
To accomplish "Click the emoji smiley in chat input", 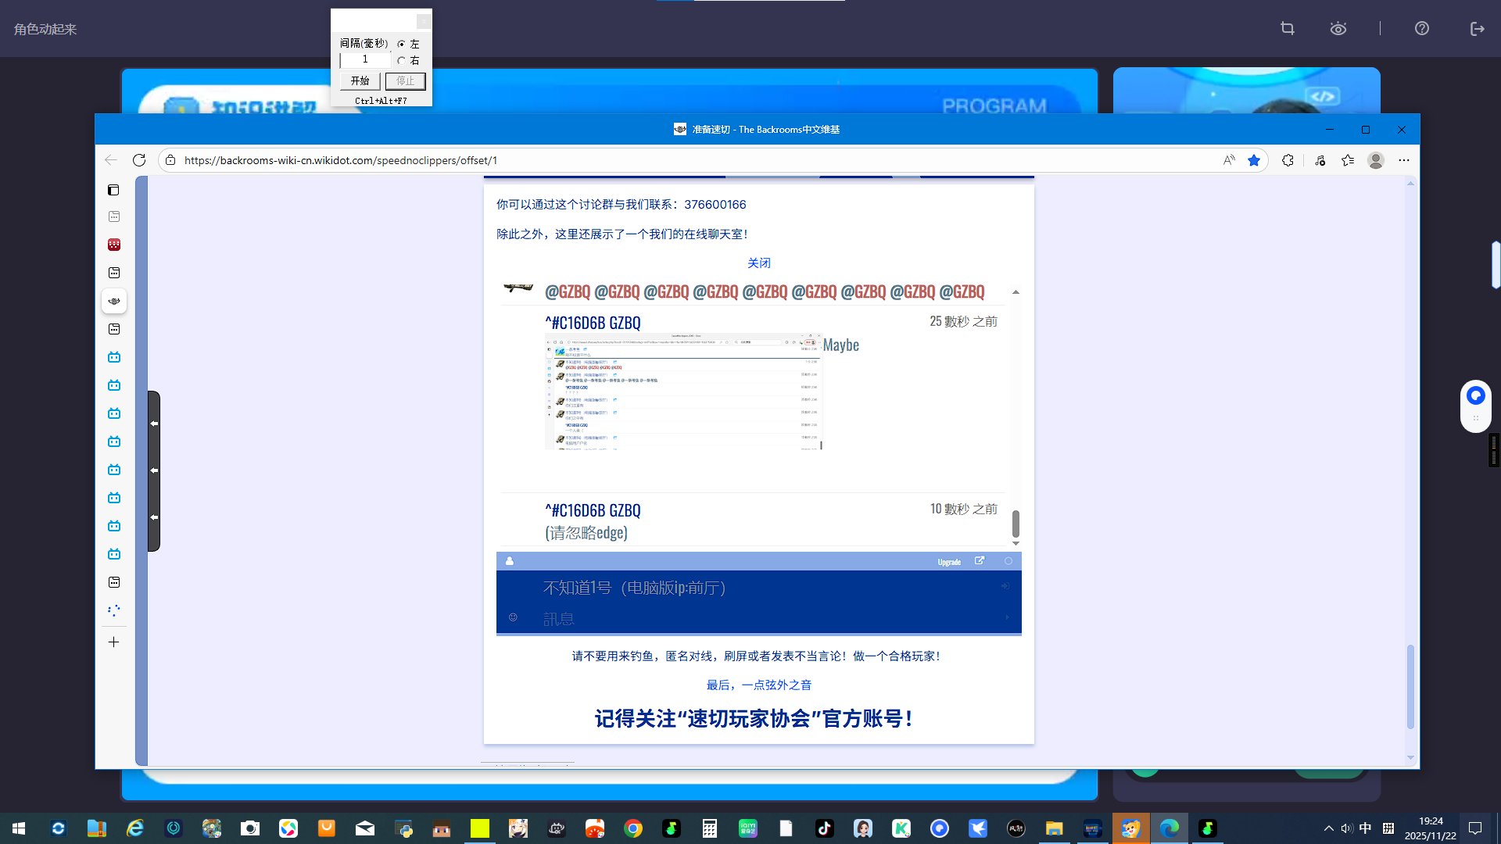I will tap(513, 617).
